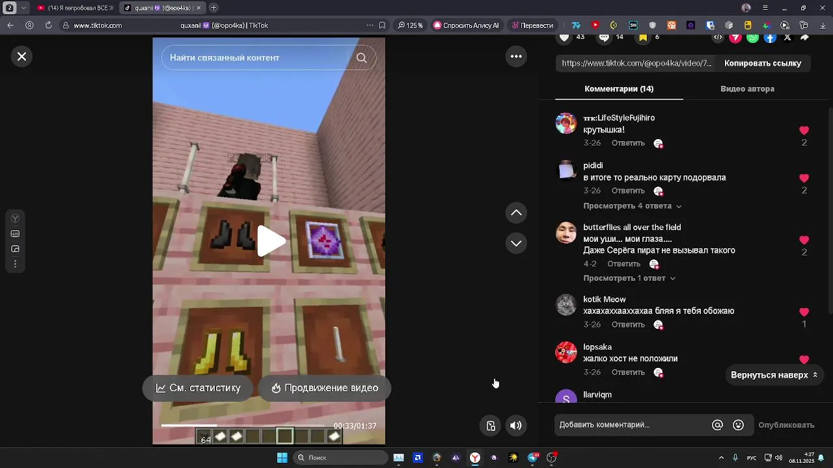Like comment by LifeStyleFujihiro
Screen dimensions: 833x468
[804, 131]
